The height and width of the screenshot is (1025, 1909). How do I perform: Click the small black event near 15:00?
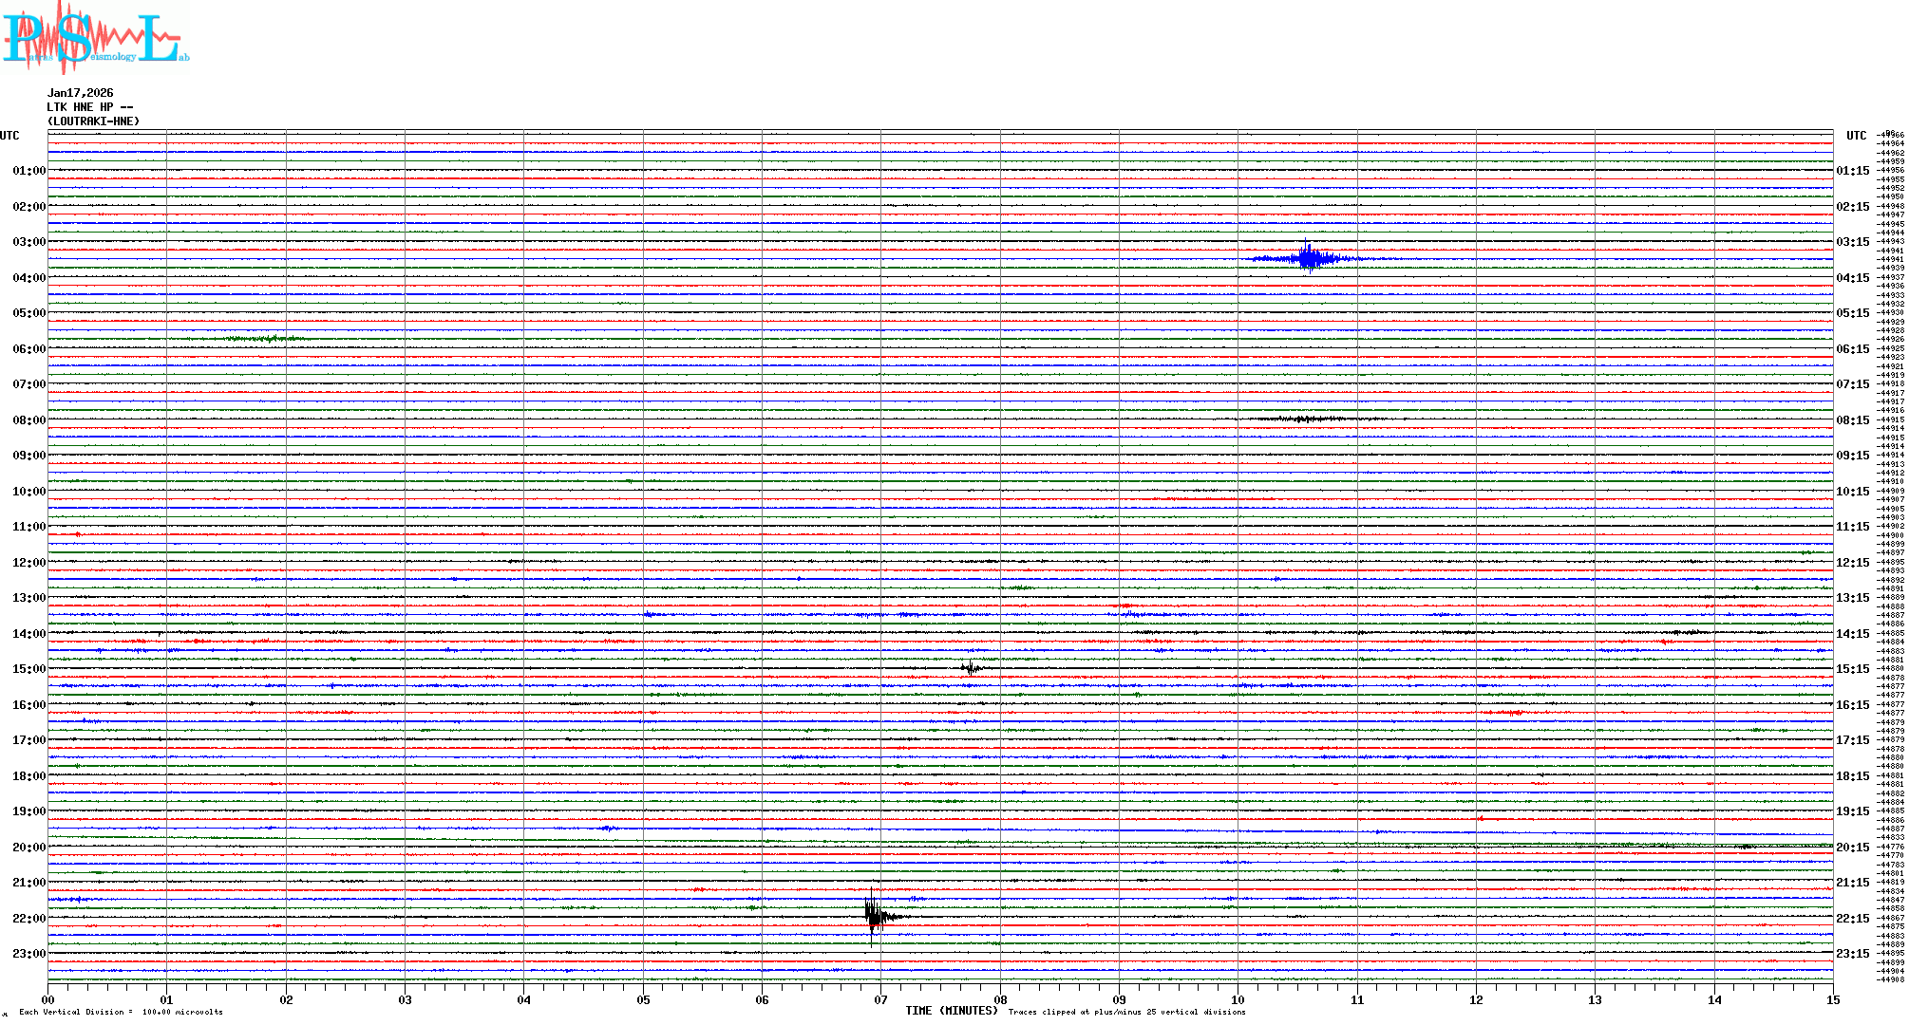click(971, 668)
